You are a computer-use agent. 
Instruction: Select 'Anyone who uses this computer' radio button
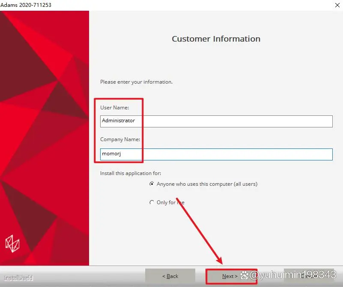(152, 184)
